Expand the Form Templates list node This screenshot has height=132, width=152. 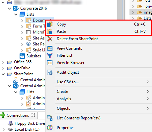click(22, 27)
